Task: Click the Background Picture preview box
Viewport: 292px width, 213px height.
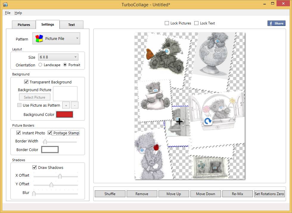Action: point(65,94)
